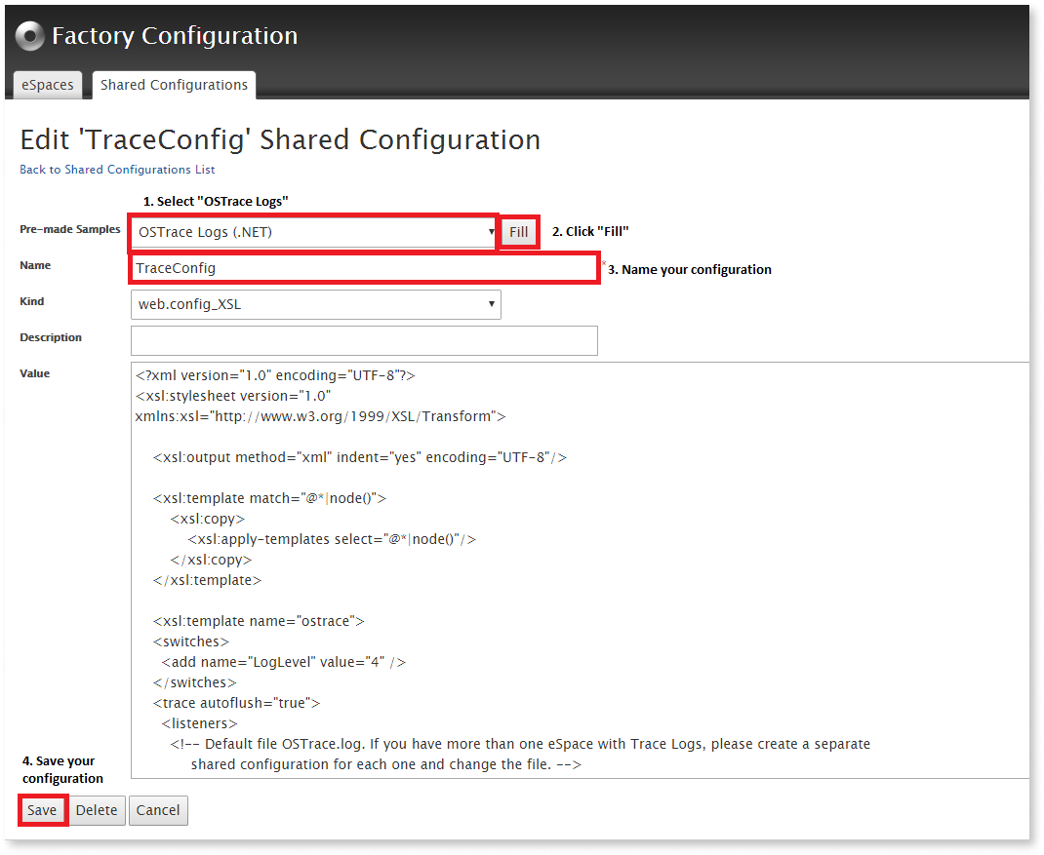Click the Fill button
Image resolution: width=1044 pixels, height=855 pixels.
click(519, 232)
